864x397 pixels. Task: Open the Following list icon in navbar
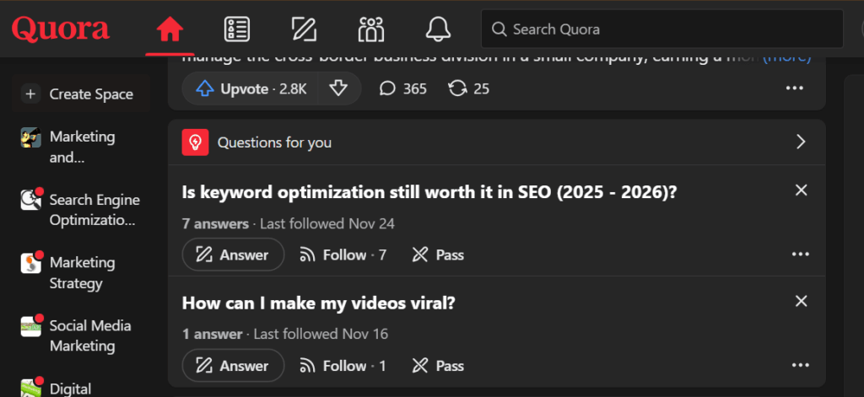(x=236, y=30)
